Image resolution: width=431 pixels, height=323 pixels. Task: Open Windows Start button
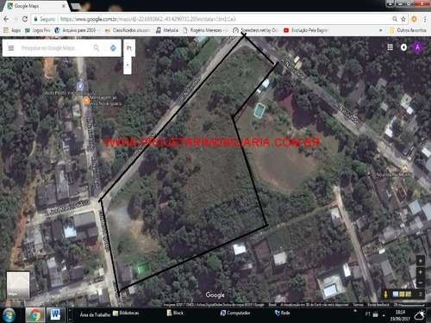pyautogui.click(x=9, y=315)
